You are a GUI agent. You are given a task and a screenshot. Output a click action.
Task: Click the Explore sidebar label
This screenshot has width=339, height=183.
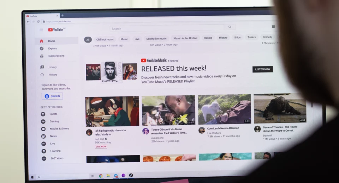tap(53, 49)
